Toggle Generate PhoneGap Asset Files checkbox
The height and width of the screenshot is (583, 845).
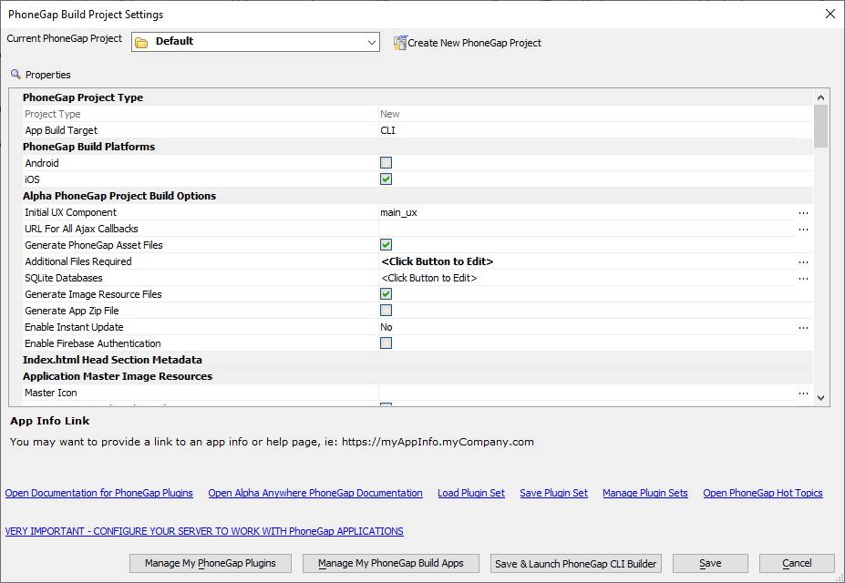click(386, 245)
